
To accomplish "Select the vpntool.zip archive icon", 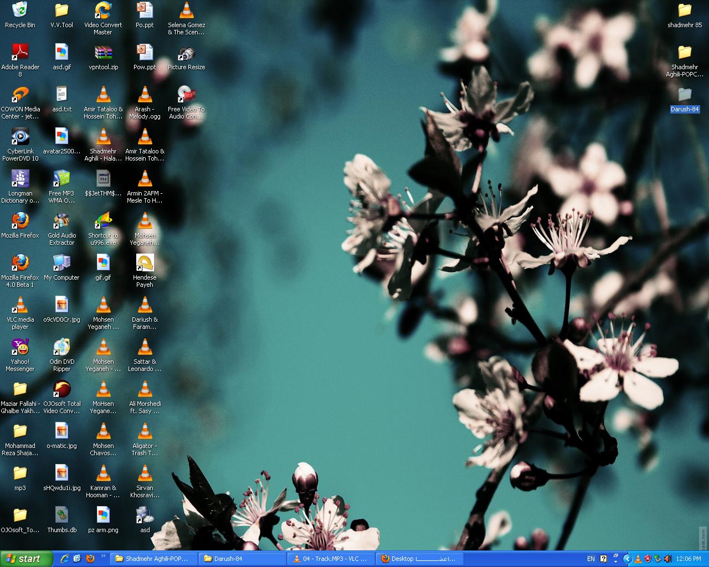I will [103, 53].
